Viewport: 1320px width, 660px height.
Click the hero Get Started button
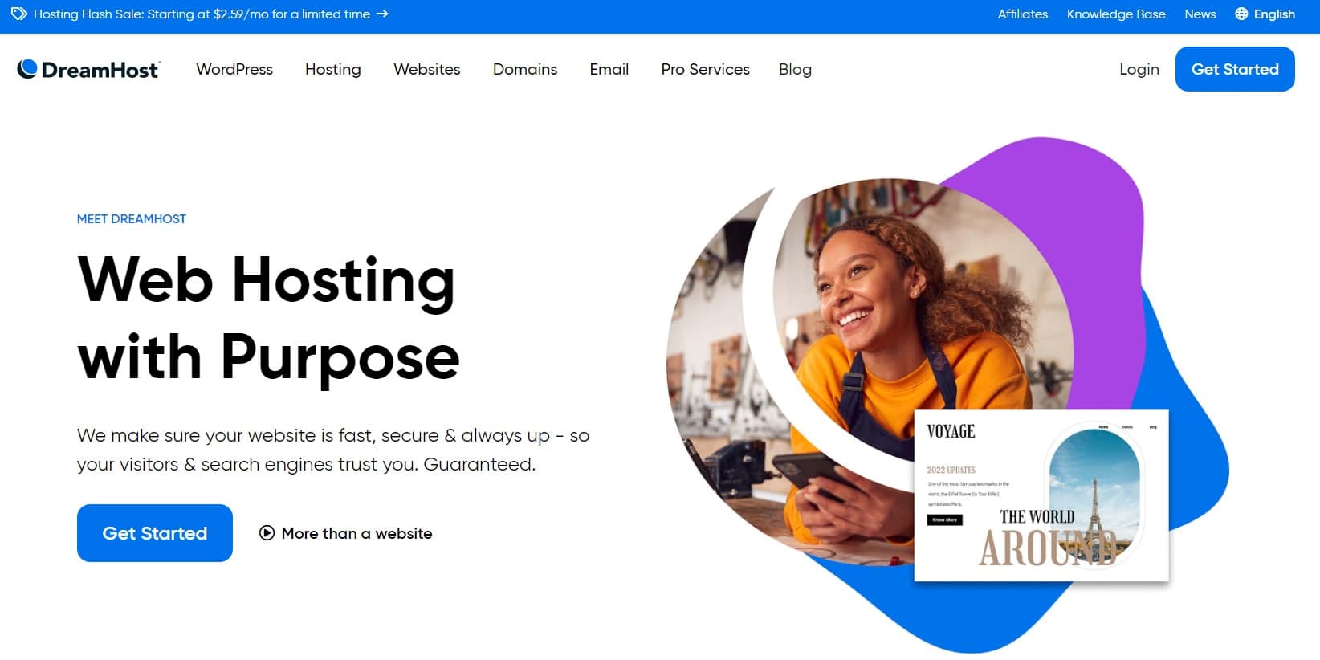click(x=155, y=533)
